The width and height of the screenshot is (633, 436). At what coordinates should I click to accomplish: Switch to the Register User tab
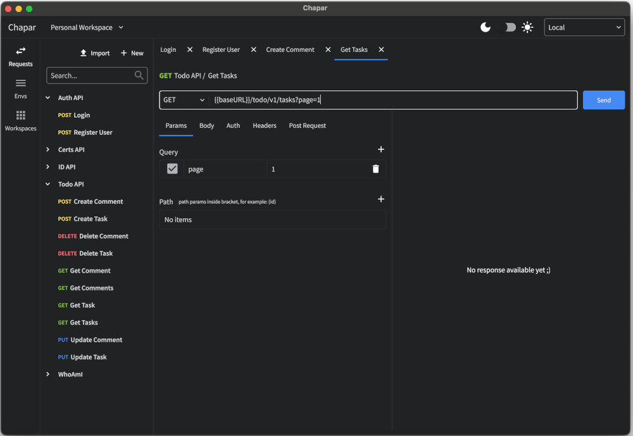pyautogui.click(x=221, y=49)
